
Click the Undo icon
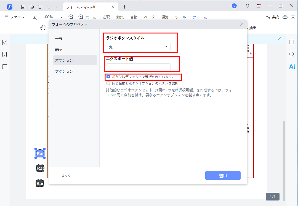click(x=40, y=6)
